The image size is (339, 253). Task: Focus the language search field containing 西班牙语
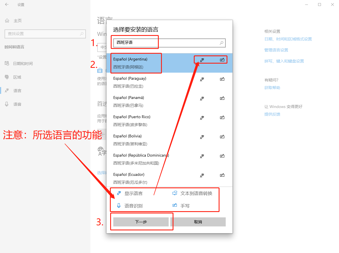[x=169, y=43]
